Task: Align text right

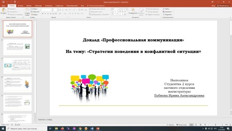Action: (x=76, y=14)
